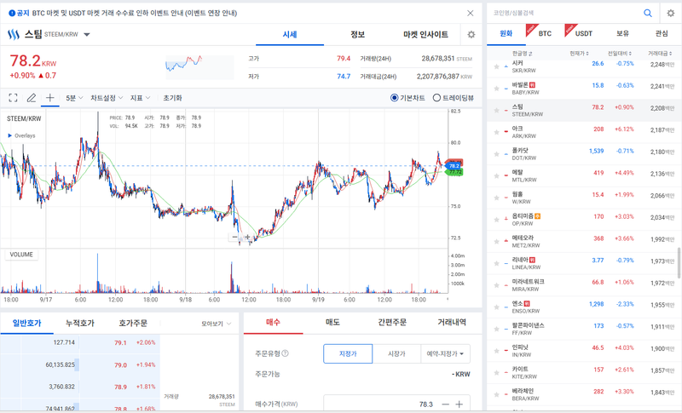Open the 관심 favorites tab
Viewport: 682px width, 413px height.
662,33
